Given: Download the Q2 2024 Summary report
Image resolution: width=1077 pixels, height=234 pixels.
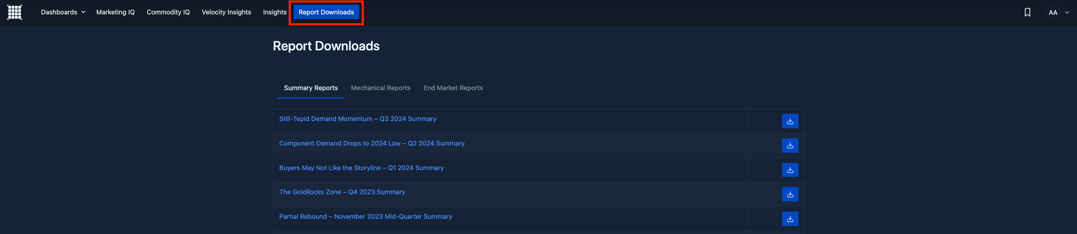Looking at the screenshot, I should (790, 146).
